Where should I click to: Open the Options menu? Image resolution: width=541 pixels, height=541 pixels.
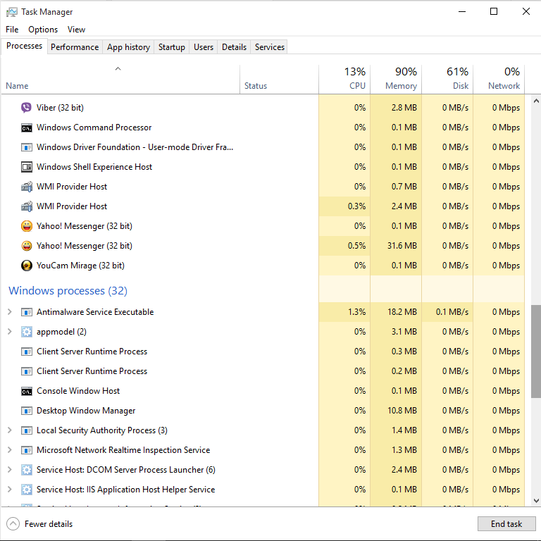click(x=43, y=30)
